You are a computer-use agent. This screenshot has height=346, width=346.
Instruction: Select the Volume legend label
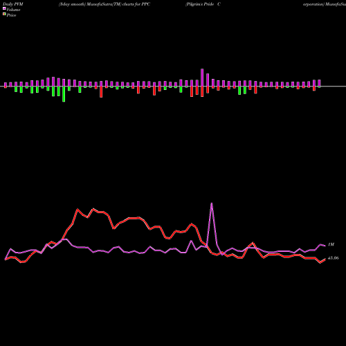[x=13, y=10]
